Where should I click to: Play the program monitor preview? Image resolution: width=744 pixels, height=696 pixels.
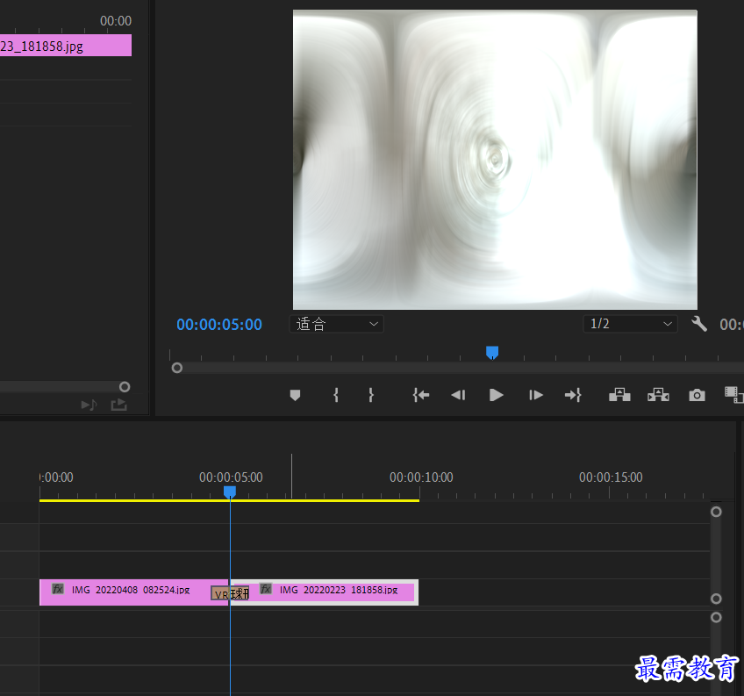tap(496, 395)
